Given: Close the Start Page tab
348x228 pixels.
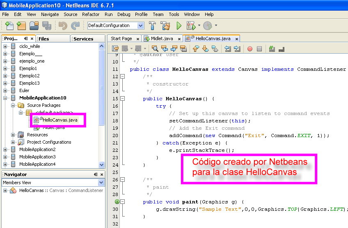Looking at the screenshot, I should click(138, 39).
